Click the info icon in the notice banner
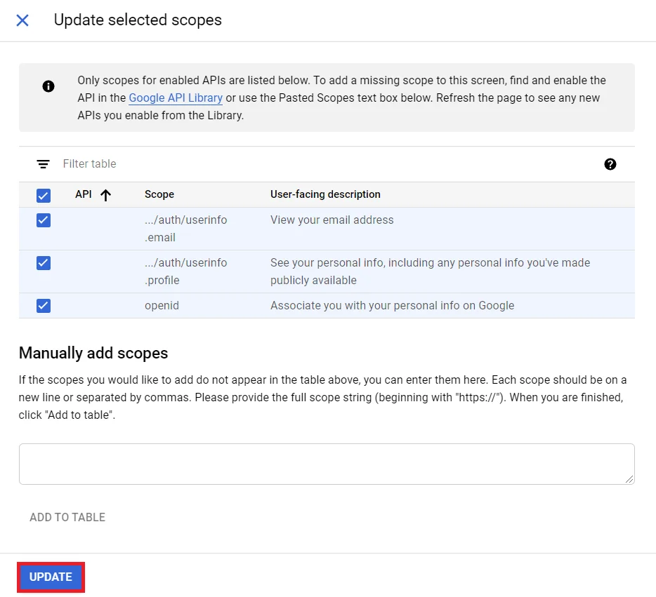 [48, 87]
